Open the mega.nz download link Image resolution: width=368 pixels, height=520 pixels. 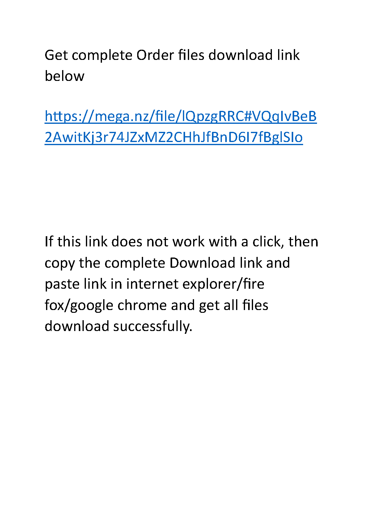point(181,127)
